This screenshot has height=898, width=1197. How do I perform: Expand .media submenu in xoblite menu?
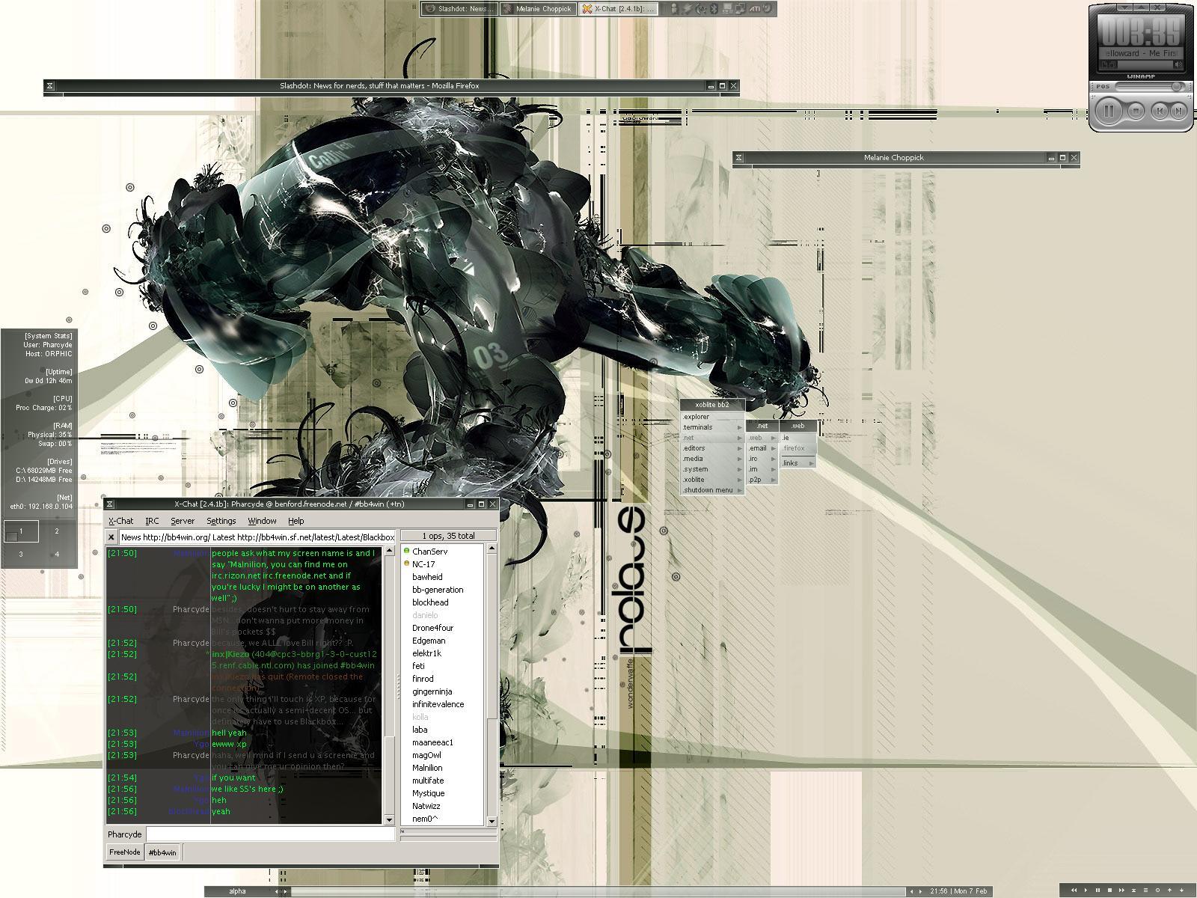click(713, 459)
